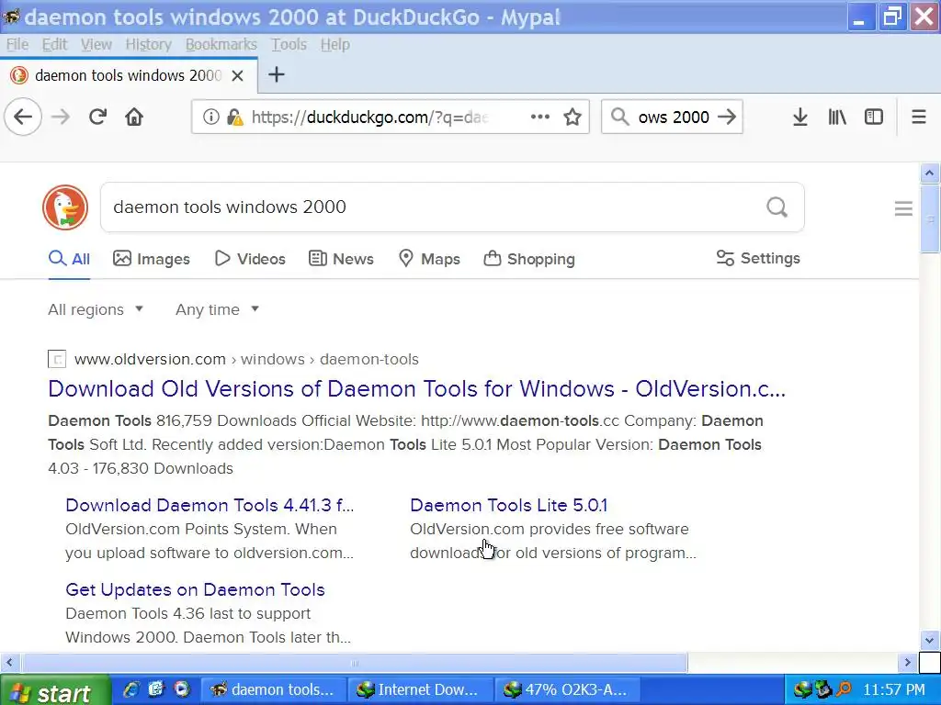Open DuckDuckGo side menu icon
This screenshot has height=705, width=941.
coord(903,208)
